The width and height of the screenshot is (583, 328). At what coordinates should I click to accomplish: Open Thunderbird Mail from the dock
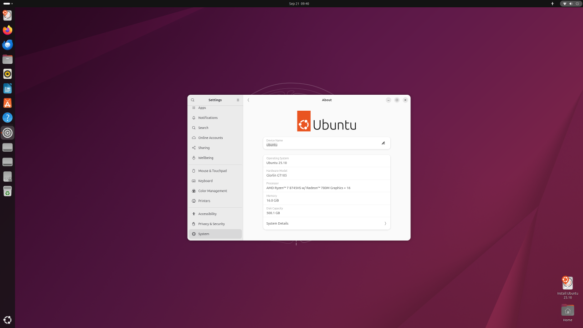pyautogui.click(x=7, y=45)
